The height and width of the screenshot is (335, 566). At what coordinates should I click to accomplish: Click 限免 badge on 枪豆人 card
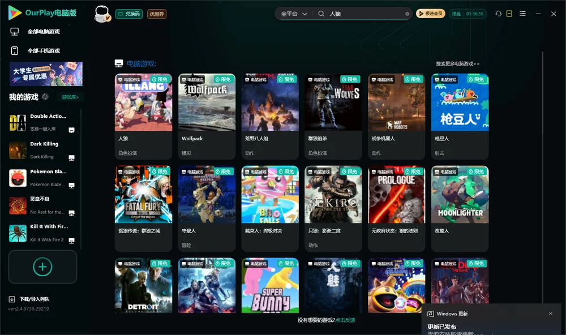(x=476, y=79)
